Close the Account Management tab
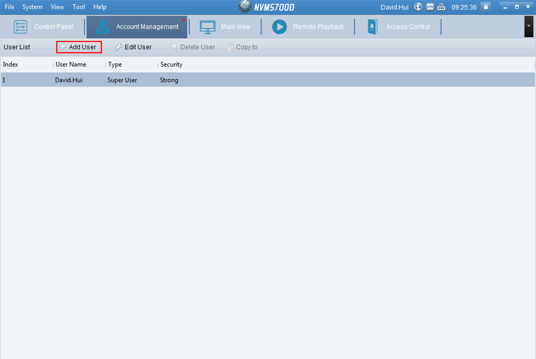 [184, 20]
